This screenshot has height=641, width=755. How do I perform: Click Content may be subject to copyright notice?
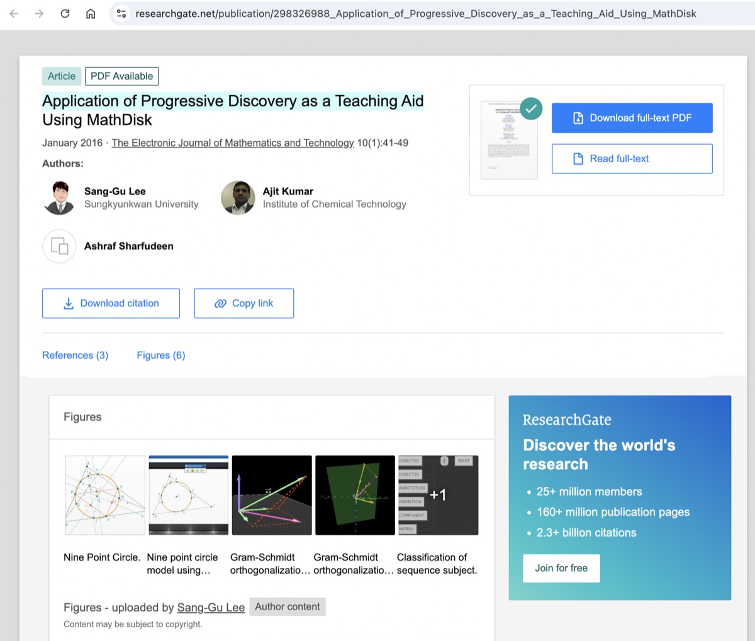(x=133, y=625)
